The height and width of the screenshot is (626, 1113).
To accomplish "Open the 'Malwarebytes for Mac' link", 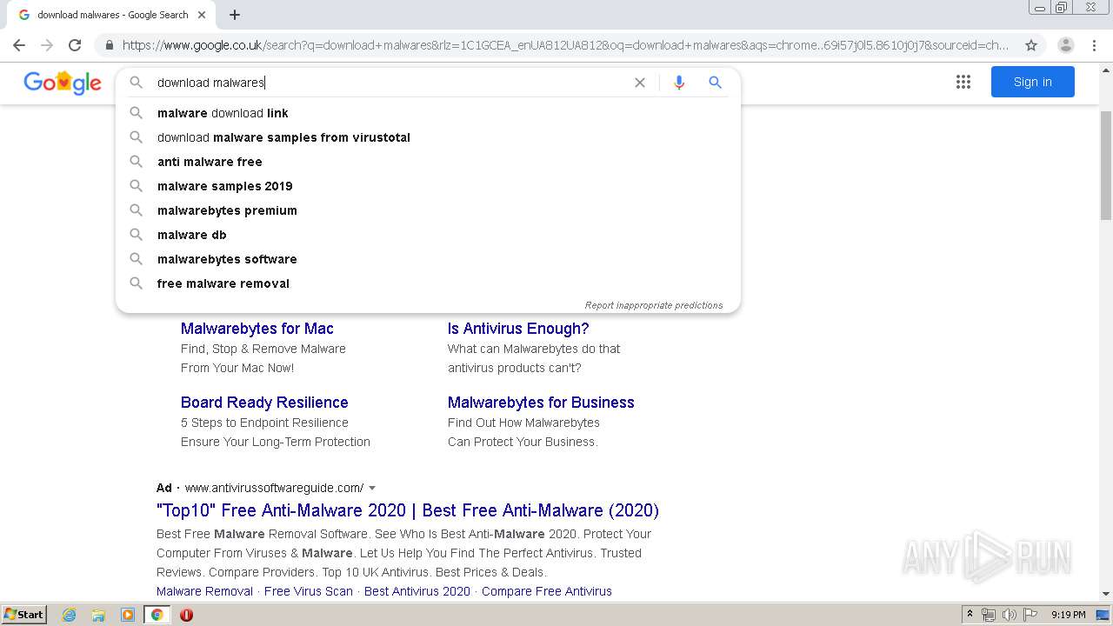I will click(x=257, y=329).
